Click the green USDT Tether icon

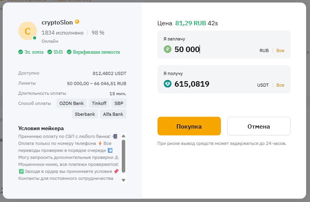pos(168,84)
